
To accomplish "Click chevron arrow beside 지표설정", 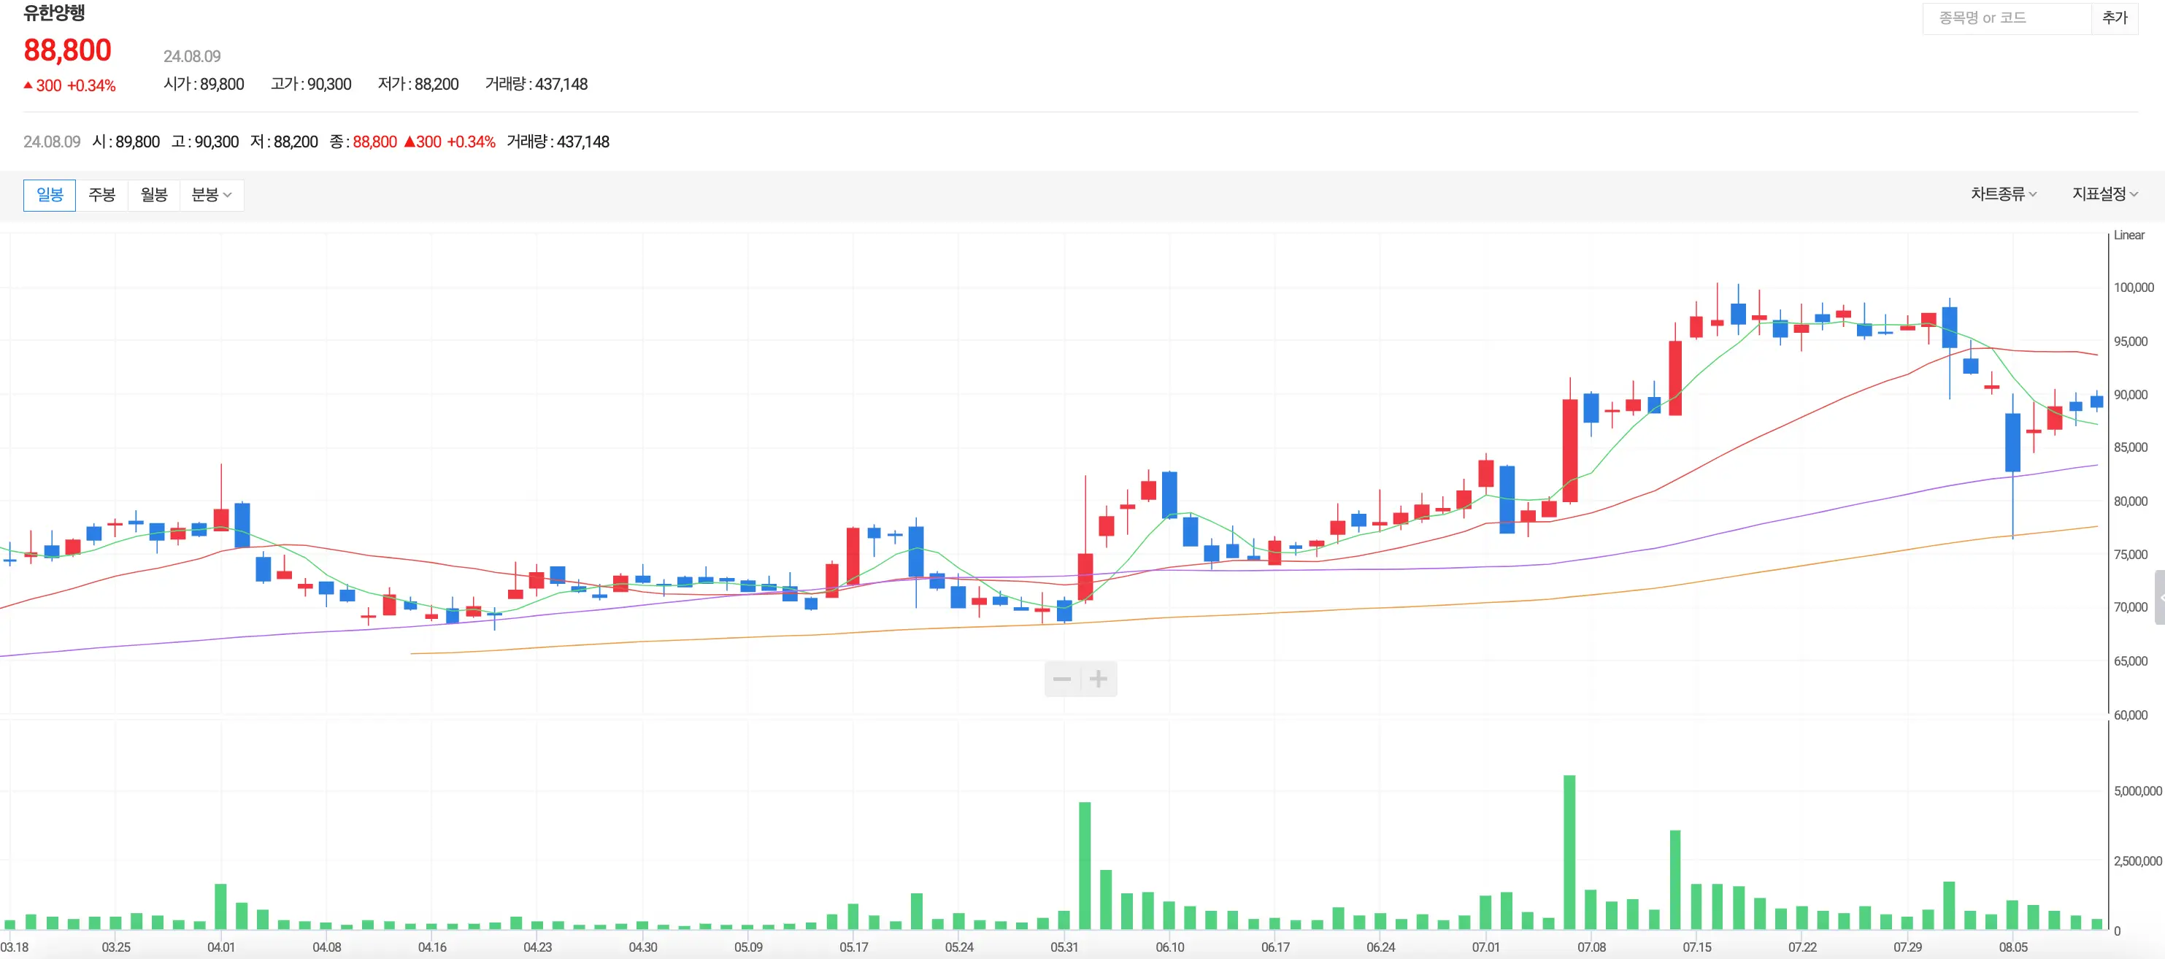I will point(2134,195).
